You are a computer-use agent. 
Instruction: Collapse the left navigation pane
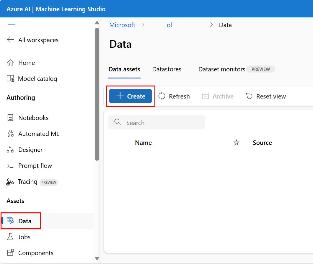(x=12, y=24)
